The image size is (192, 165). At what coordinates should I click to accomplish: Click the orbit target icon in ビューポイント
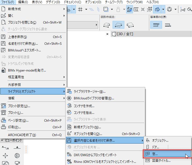coord(5,156)
